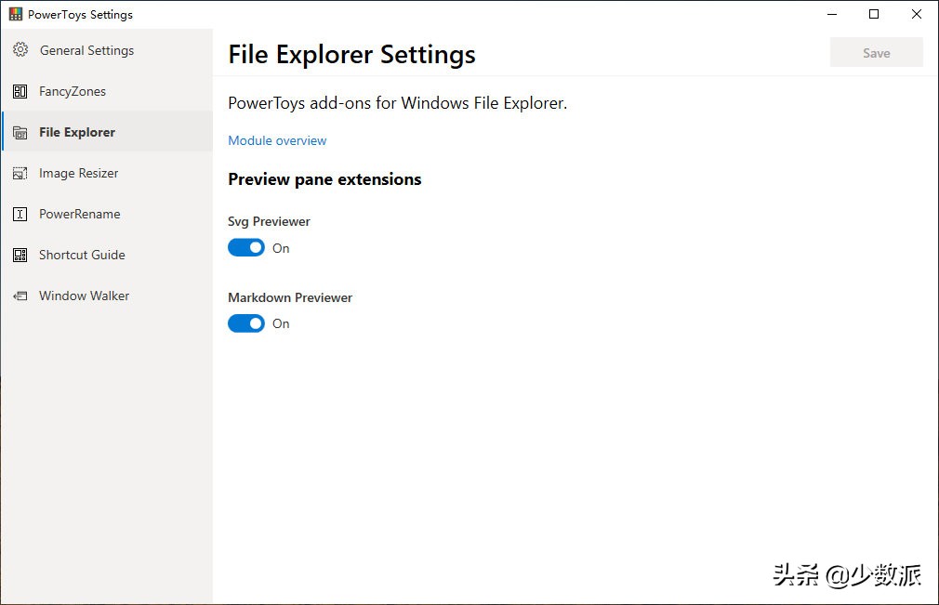Click the 'File Explorer Settings' heading
939x605 pixels.
tap(351, 55)
